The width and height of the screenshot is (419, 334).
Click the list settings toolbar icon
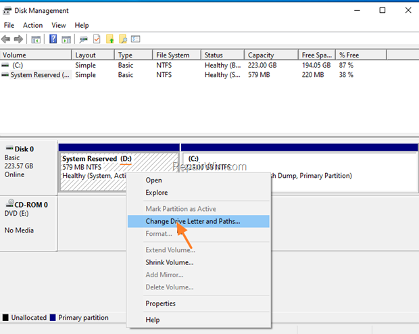click(x=135, y=39)
